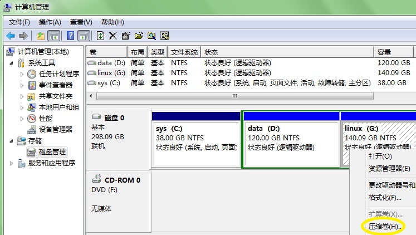Click the Storage (存储) icon

(21, 141)
